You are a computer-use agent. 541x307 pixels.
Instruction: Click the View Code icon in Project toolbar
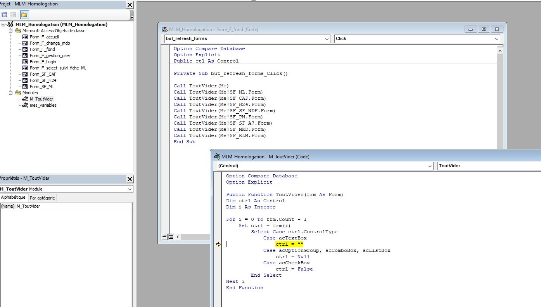coord(4,15)
